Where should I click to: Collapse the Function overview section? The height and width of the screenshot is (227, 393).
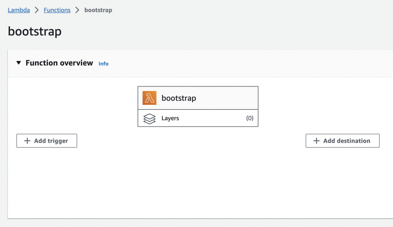click(x=18, y=62)
